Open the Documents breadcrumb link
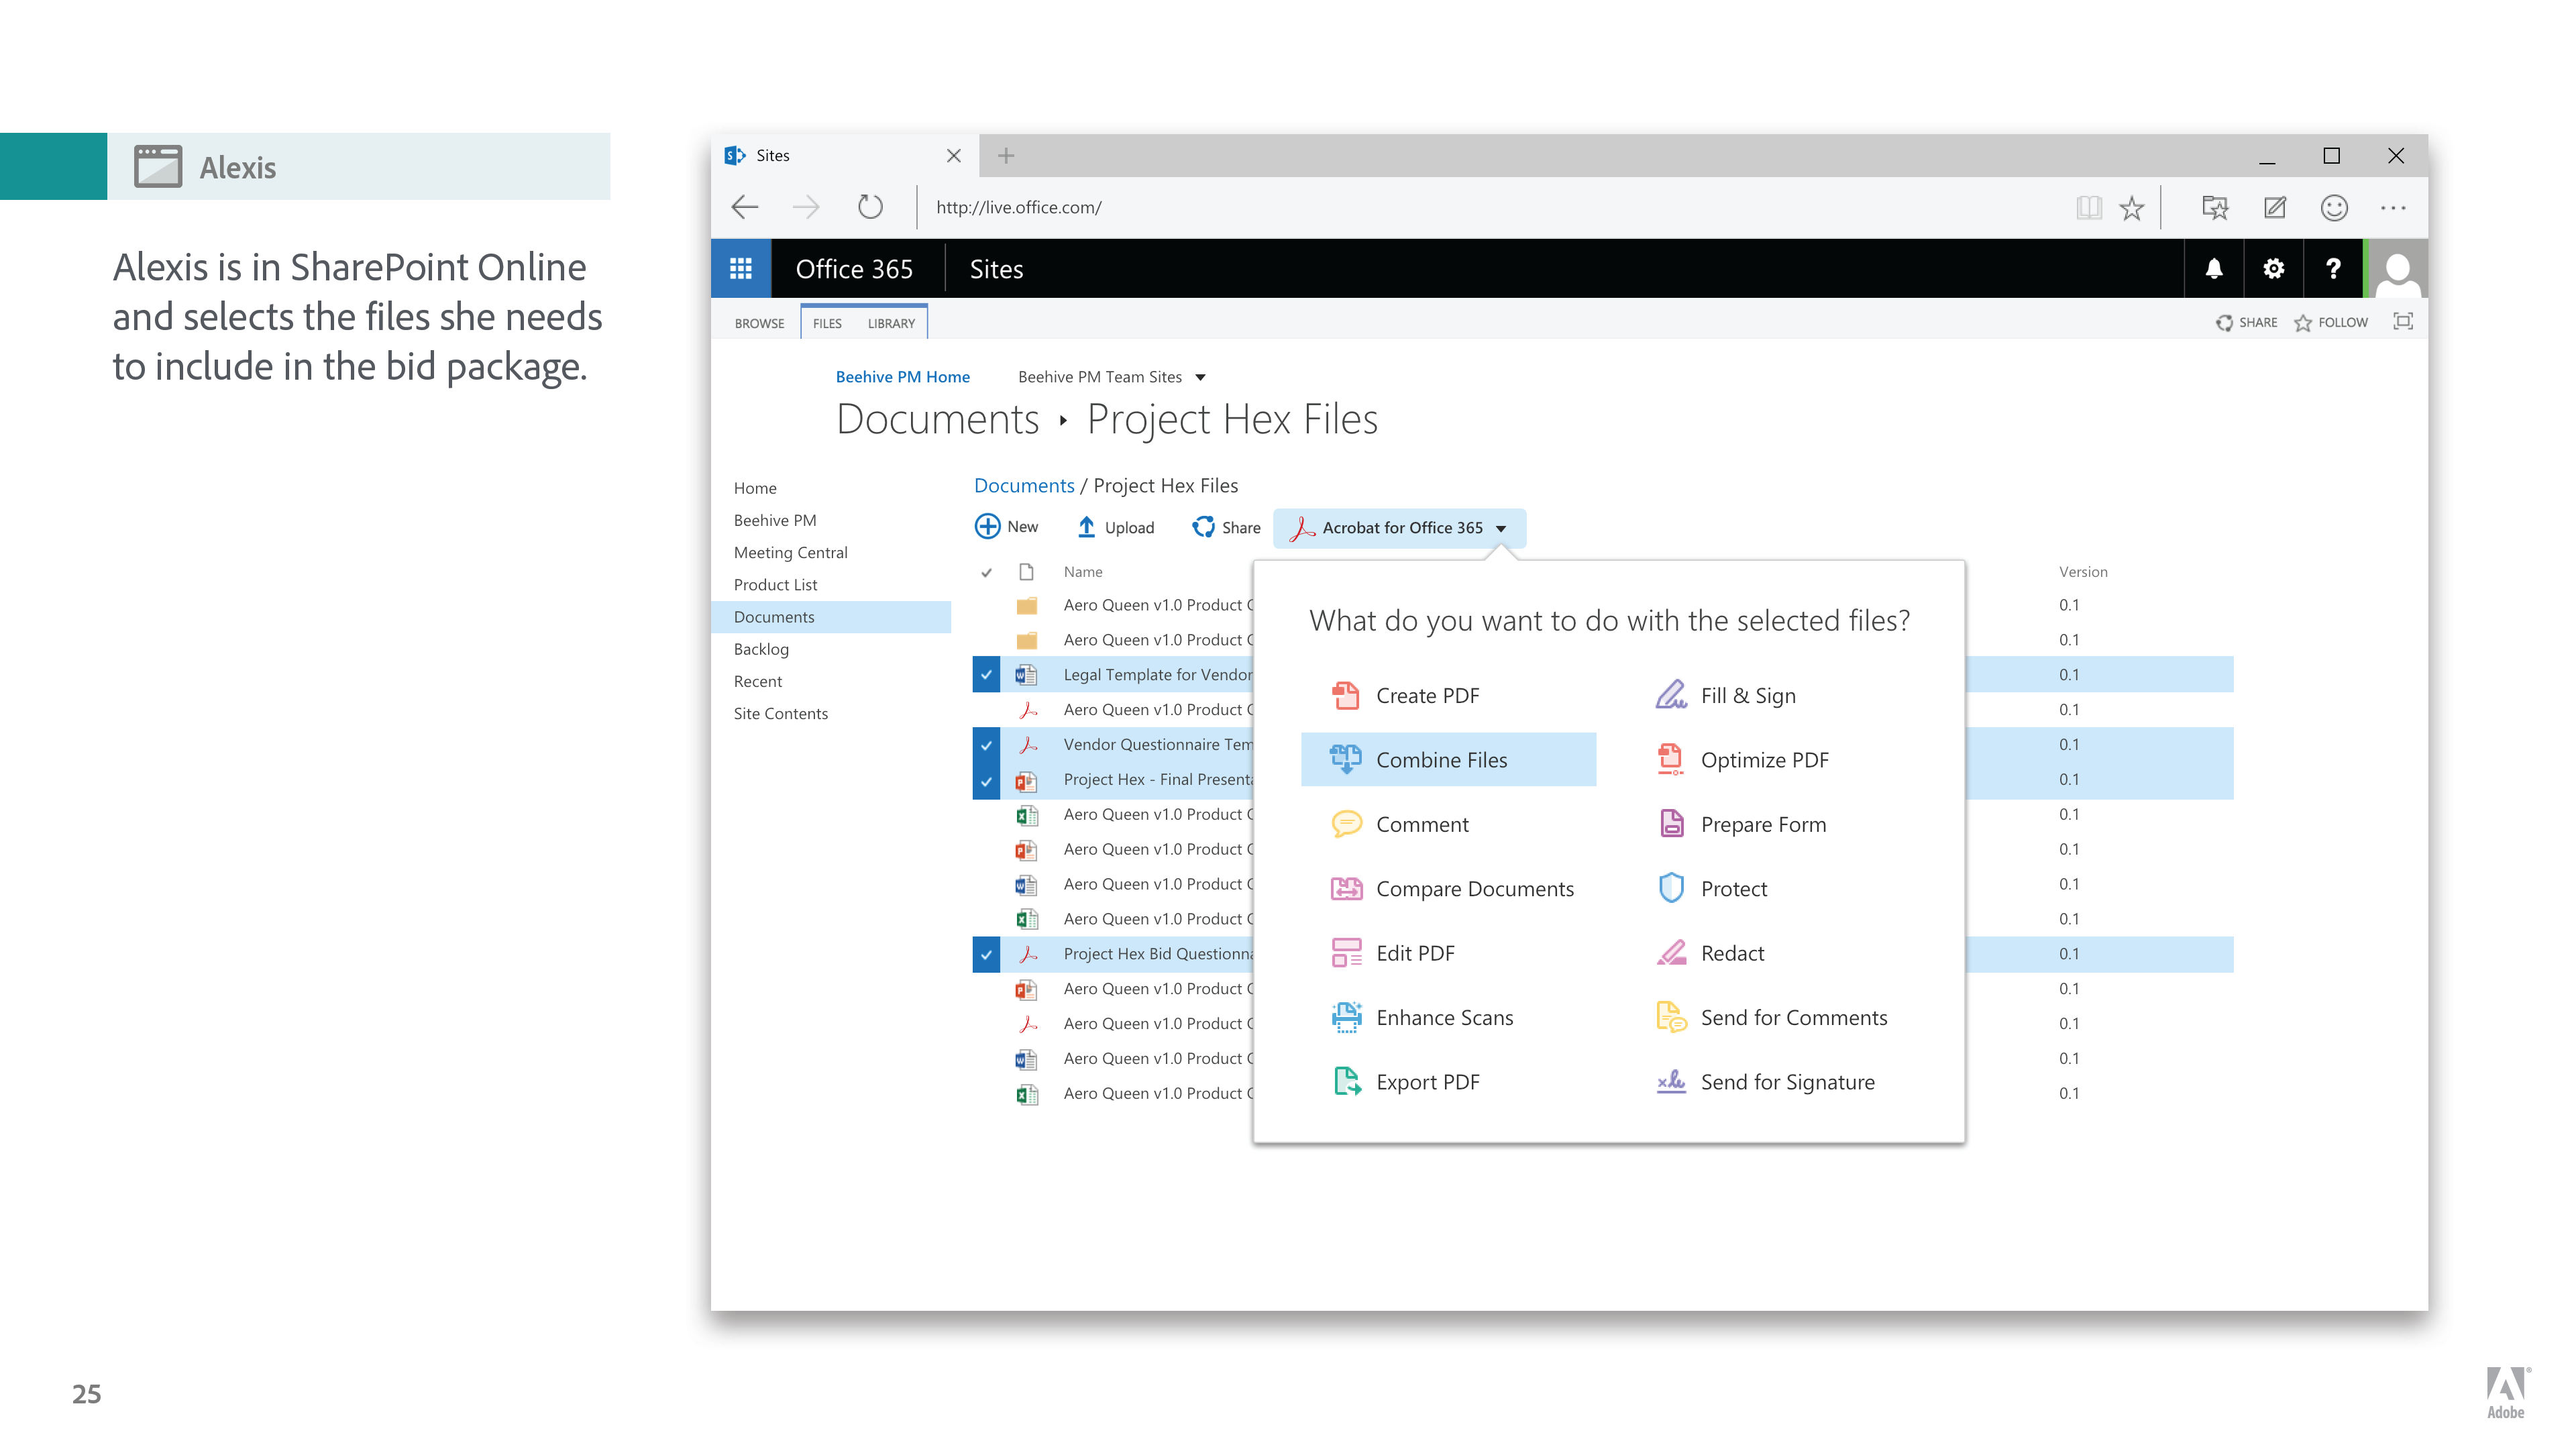Screen dimensions: 2576x1449 (1024, 485)
